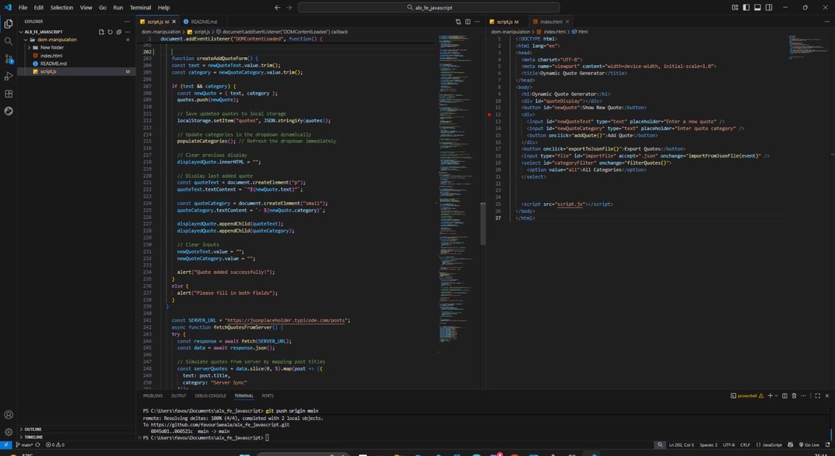The width and height of the screenshot is (835, 456).
Task: Open the Accounts icon in activity bar
Action: pos(8,415)
